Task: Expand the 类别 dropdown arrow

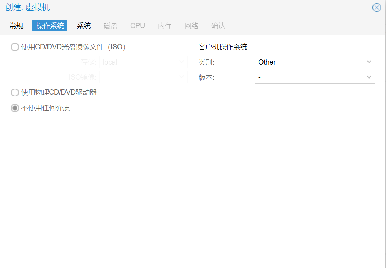Action: pyautogui.click(x=369, y=62)
